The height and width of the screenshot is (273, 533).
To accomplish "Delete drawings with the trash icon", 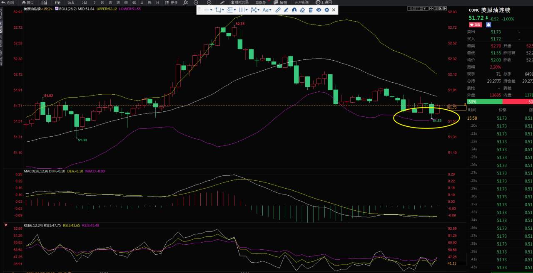I will click(x=311, y=10).
